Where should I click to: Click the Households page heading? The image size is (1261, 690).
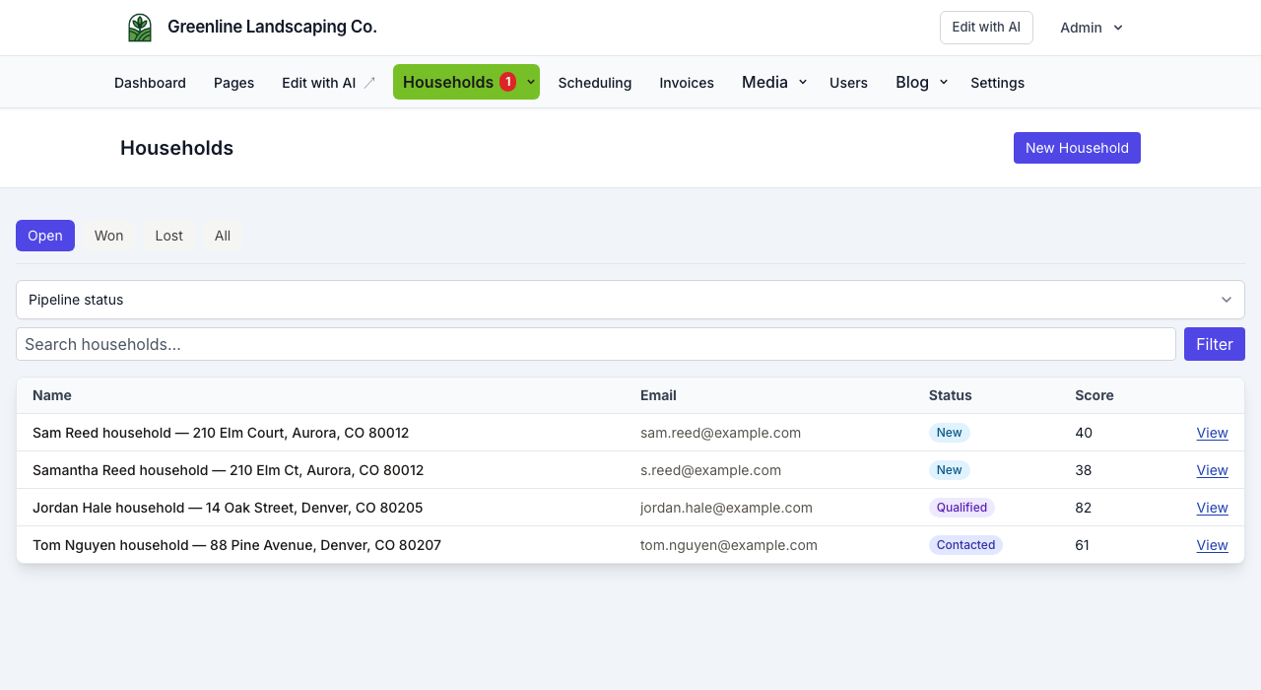point(176,148)
